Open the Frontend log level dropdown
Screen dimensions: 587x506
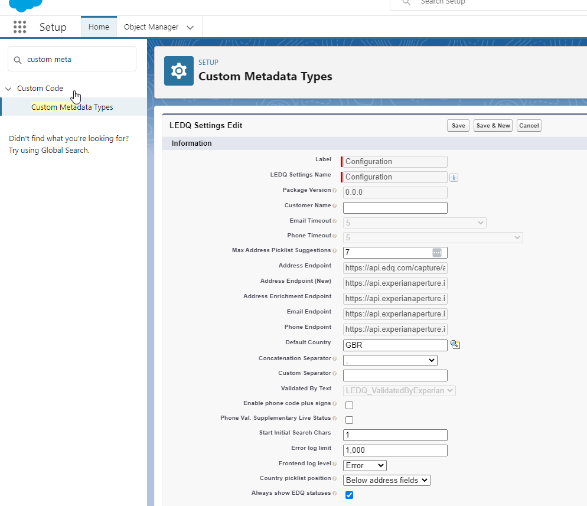[364, 465]
